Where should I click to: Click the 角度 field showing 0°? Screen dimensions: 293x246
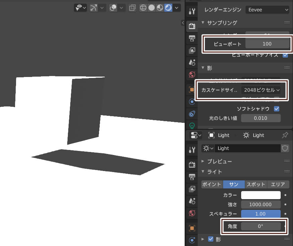tap(261, 226)
